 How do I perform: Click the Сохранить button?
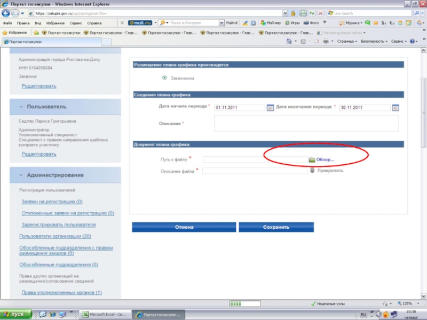coord(276,227)
